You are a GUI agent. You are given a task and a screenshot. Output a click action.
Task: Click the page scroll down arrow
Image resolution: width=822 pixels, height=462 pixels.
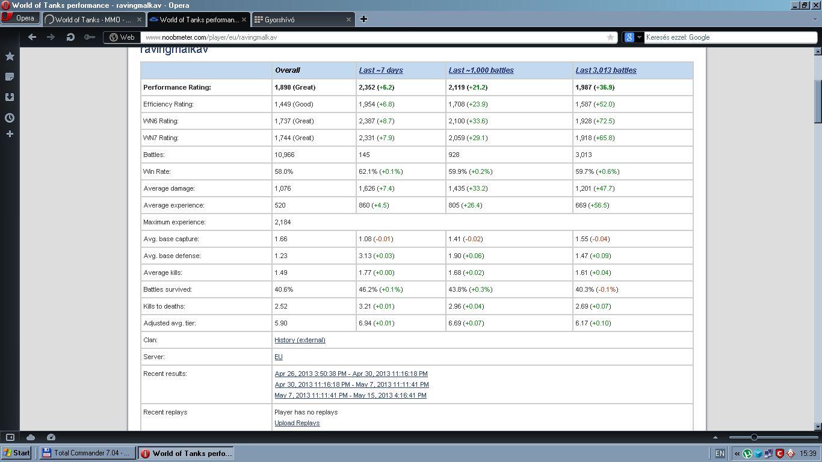pos(818,426)
